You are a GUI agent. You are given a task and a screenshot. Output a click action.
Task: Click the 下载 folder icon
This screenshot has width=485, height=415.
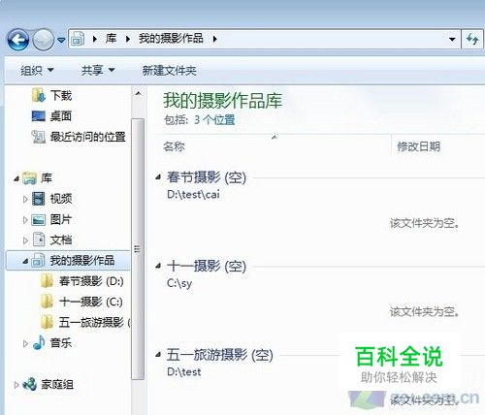(x=39, y=95)
